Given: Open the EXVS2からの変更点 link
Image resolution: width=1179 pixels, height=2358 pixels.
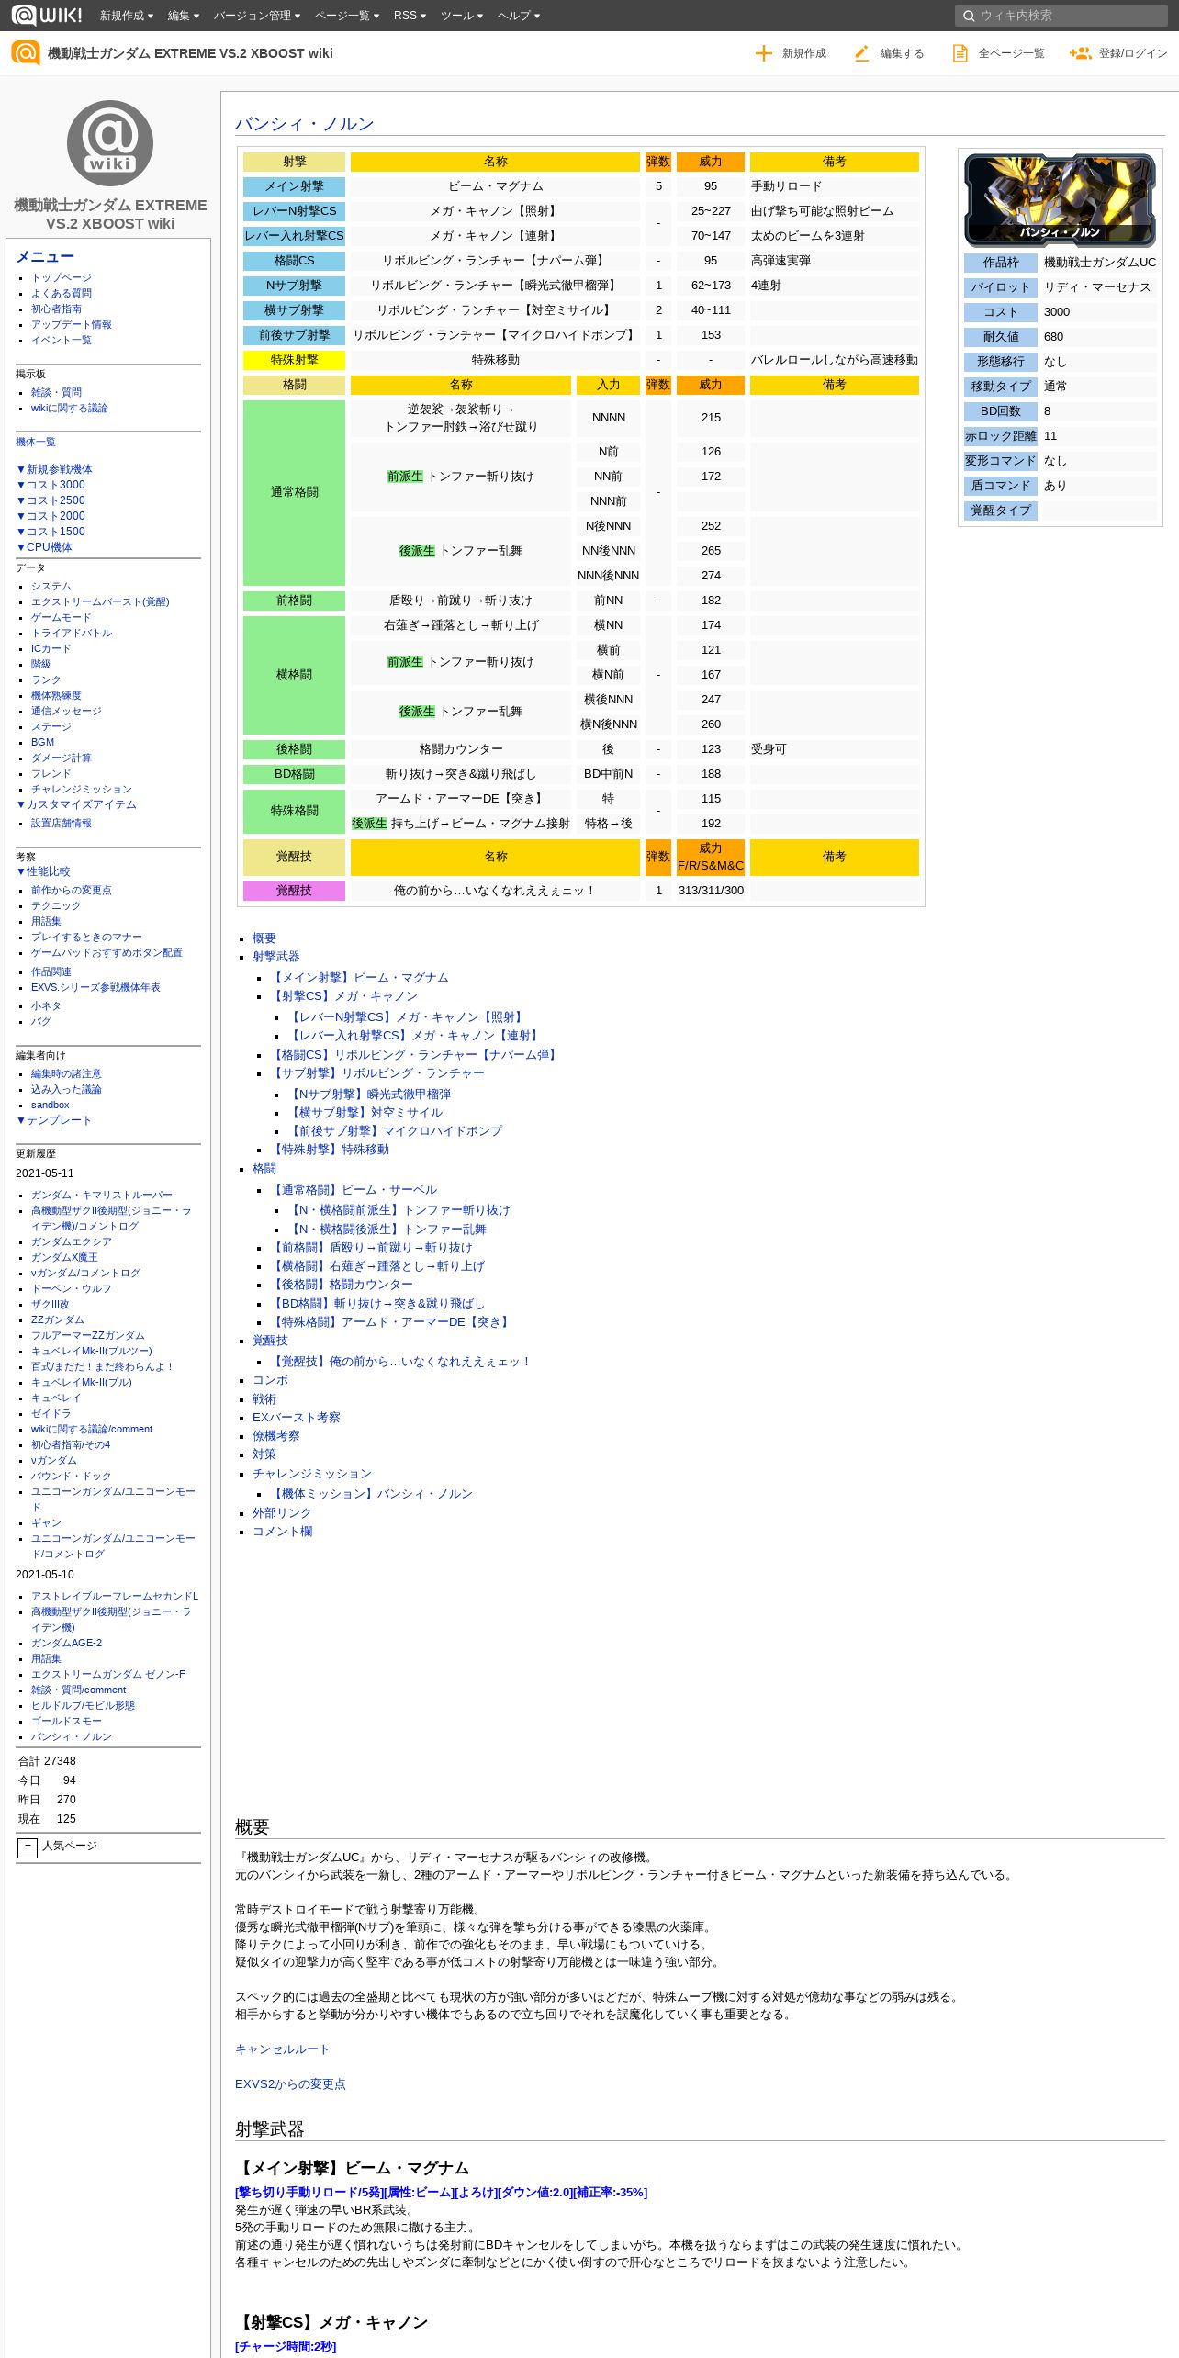Looking at the screenshot, I should (x=290, y=2084).
